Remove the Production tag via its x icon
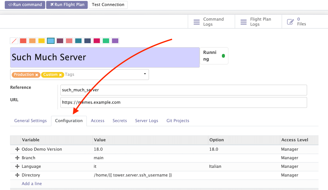 point(37,75)
